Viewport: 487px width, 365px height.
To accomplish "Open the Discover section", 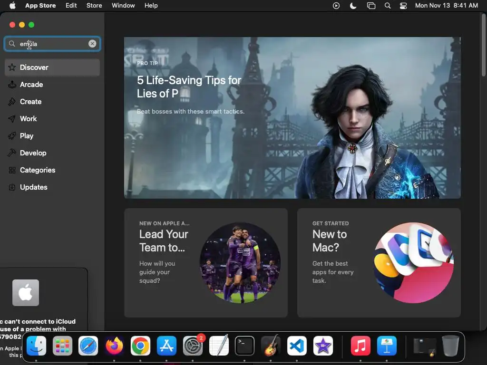I will coord(52,67).
